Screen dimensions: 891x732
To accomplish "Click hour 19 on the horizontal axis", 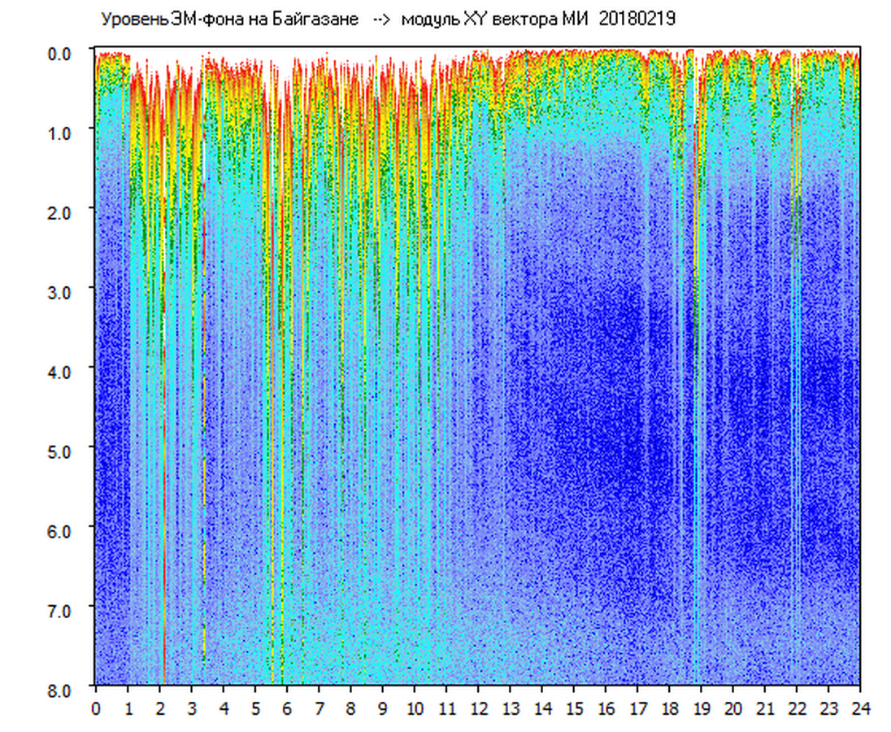I will pyautogui.click(x=702, y=708).
